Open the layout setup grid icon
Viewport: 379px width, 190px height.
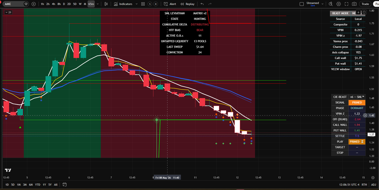point(143,4)
